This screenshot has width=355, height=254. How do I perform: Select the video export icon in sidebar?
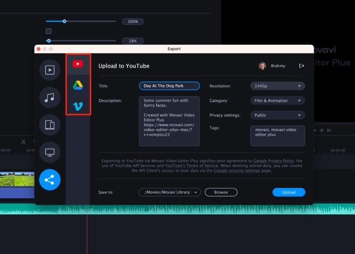click(x=50, y=70)
